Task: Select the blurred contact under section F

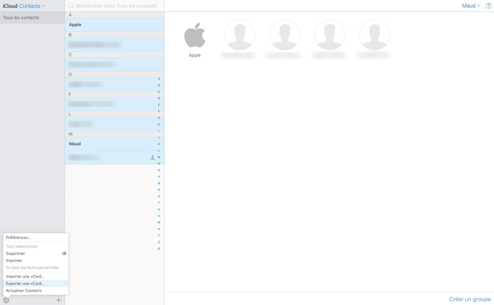Action: point(115,104)
